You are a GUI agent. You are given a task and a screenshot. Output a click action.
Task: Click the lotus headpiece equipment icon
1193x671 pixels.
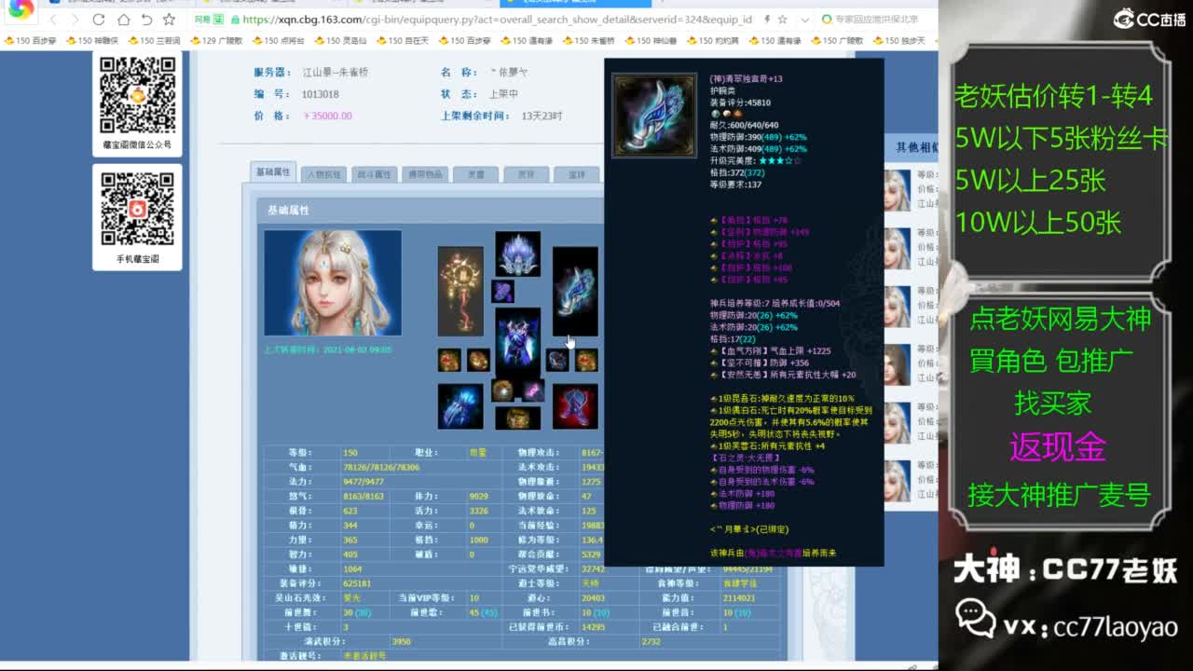coord(517,253)
